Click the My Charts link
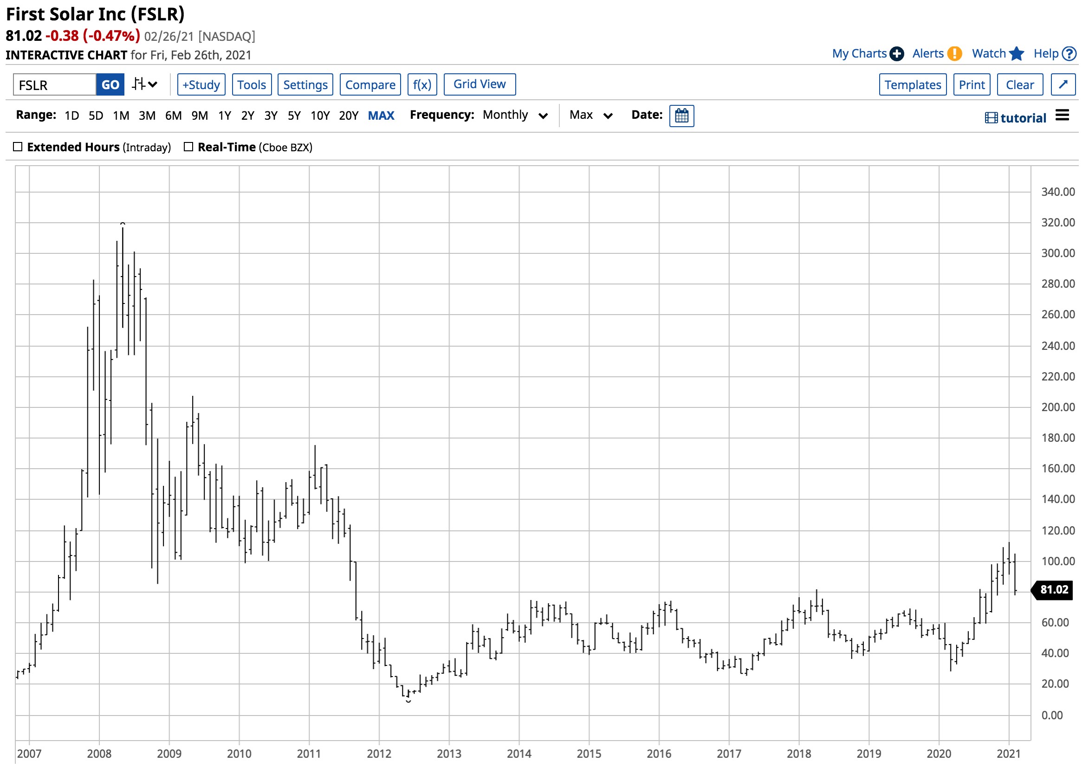Image resolution: width=1089 pixels, height=774 pixels. 859,53
